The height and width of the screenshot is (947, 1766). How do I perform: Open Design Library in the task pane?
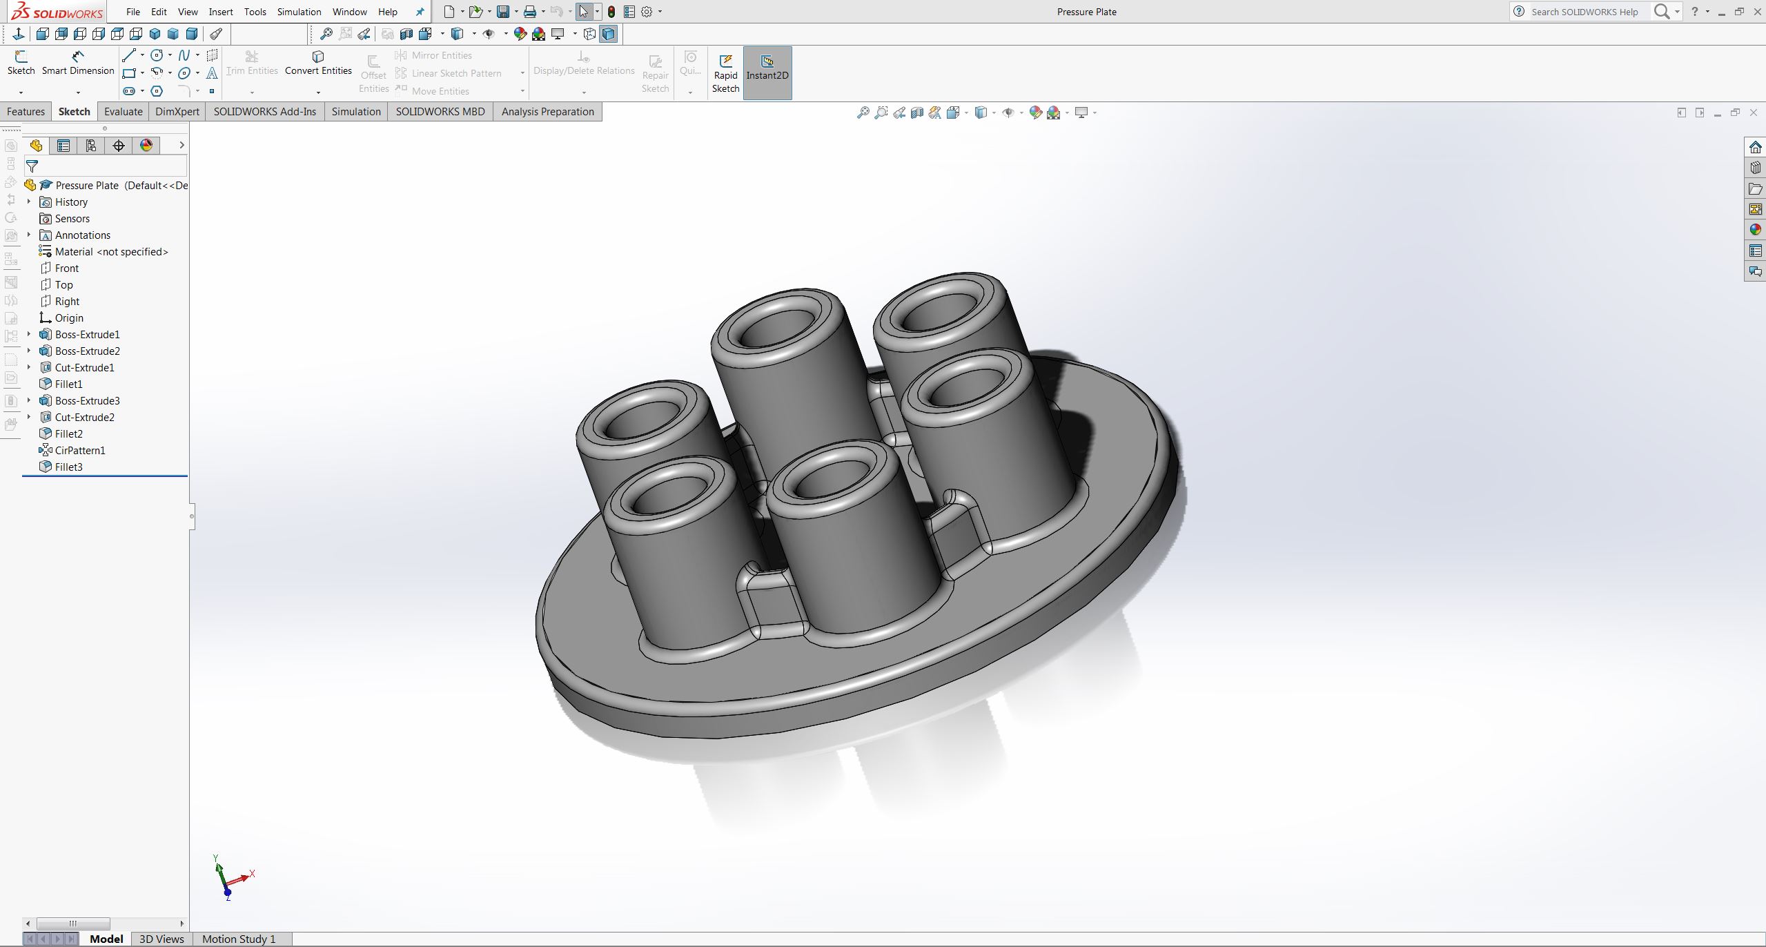(x=1755, y=168)
